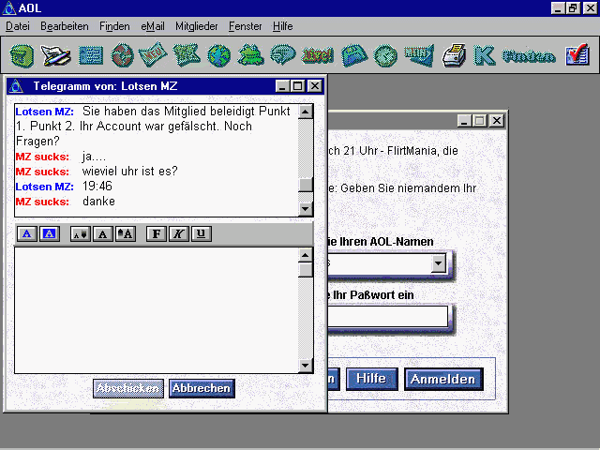600x450 pixels.
Task: Click the printer icon in the toolbar
Action: point(454,55)
